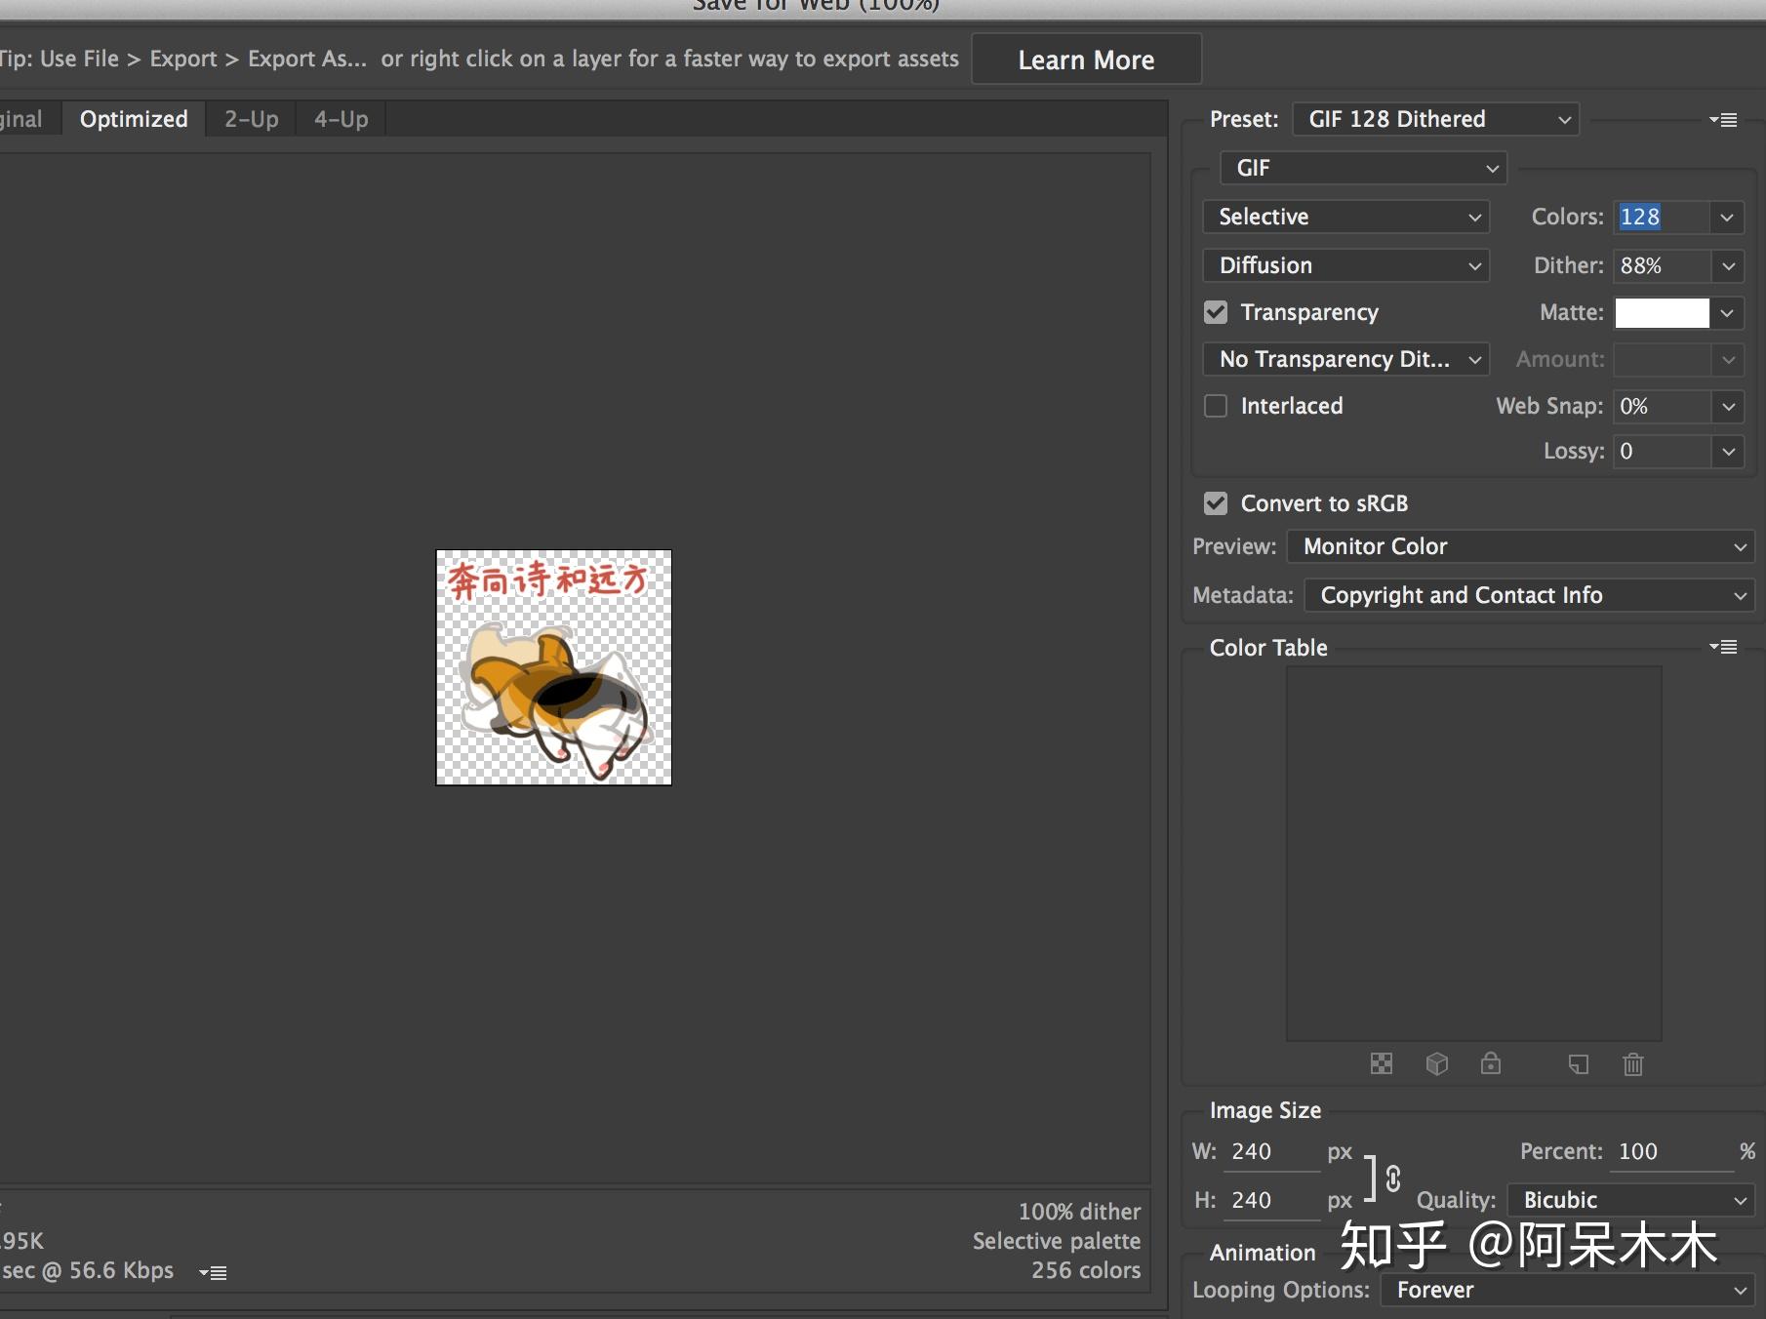Uncheck the Transparency checkbox
Image resolution: width=1766 pixels, height=1319 pixels.
(x=1216, y=312)
